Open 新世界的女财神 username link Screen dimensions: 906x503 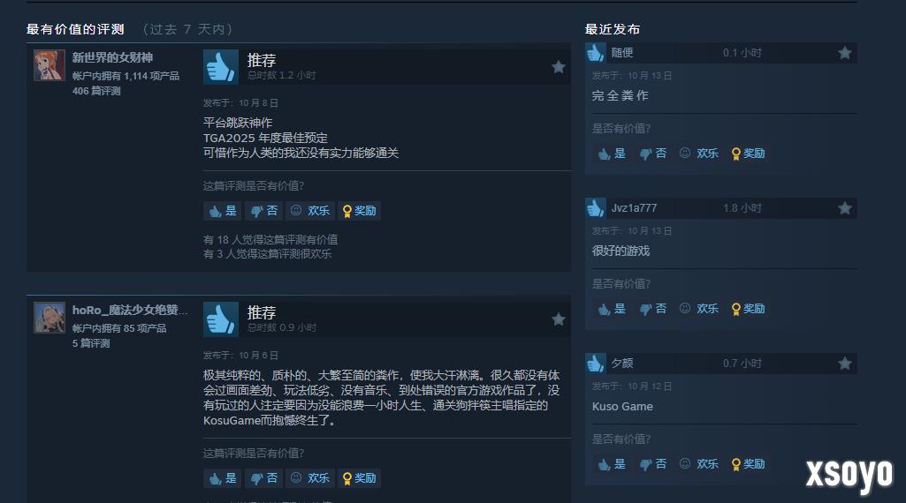[x=112, y=57]
